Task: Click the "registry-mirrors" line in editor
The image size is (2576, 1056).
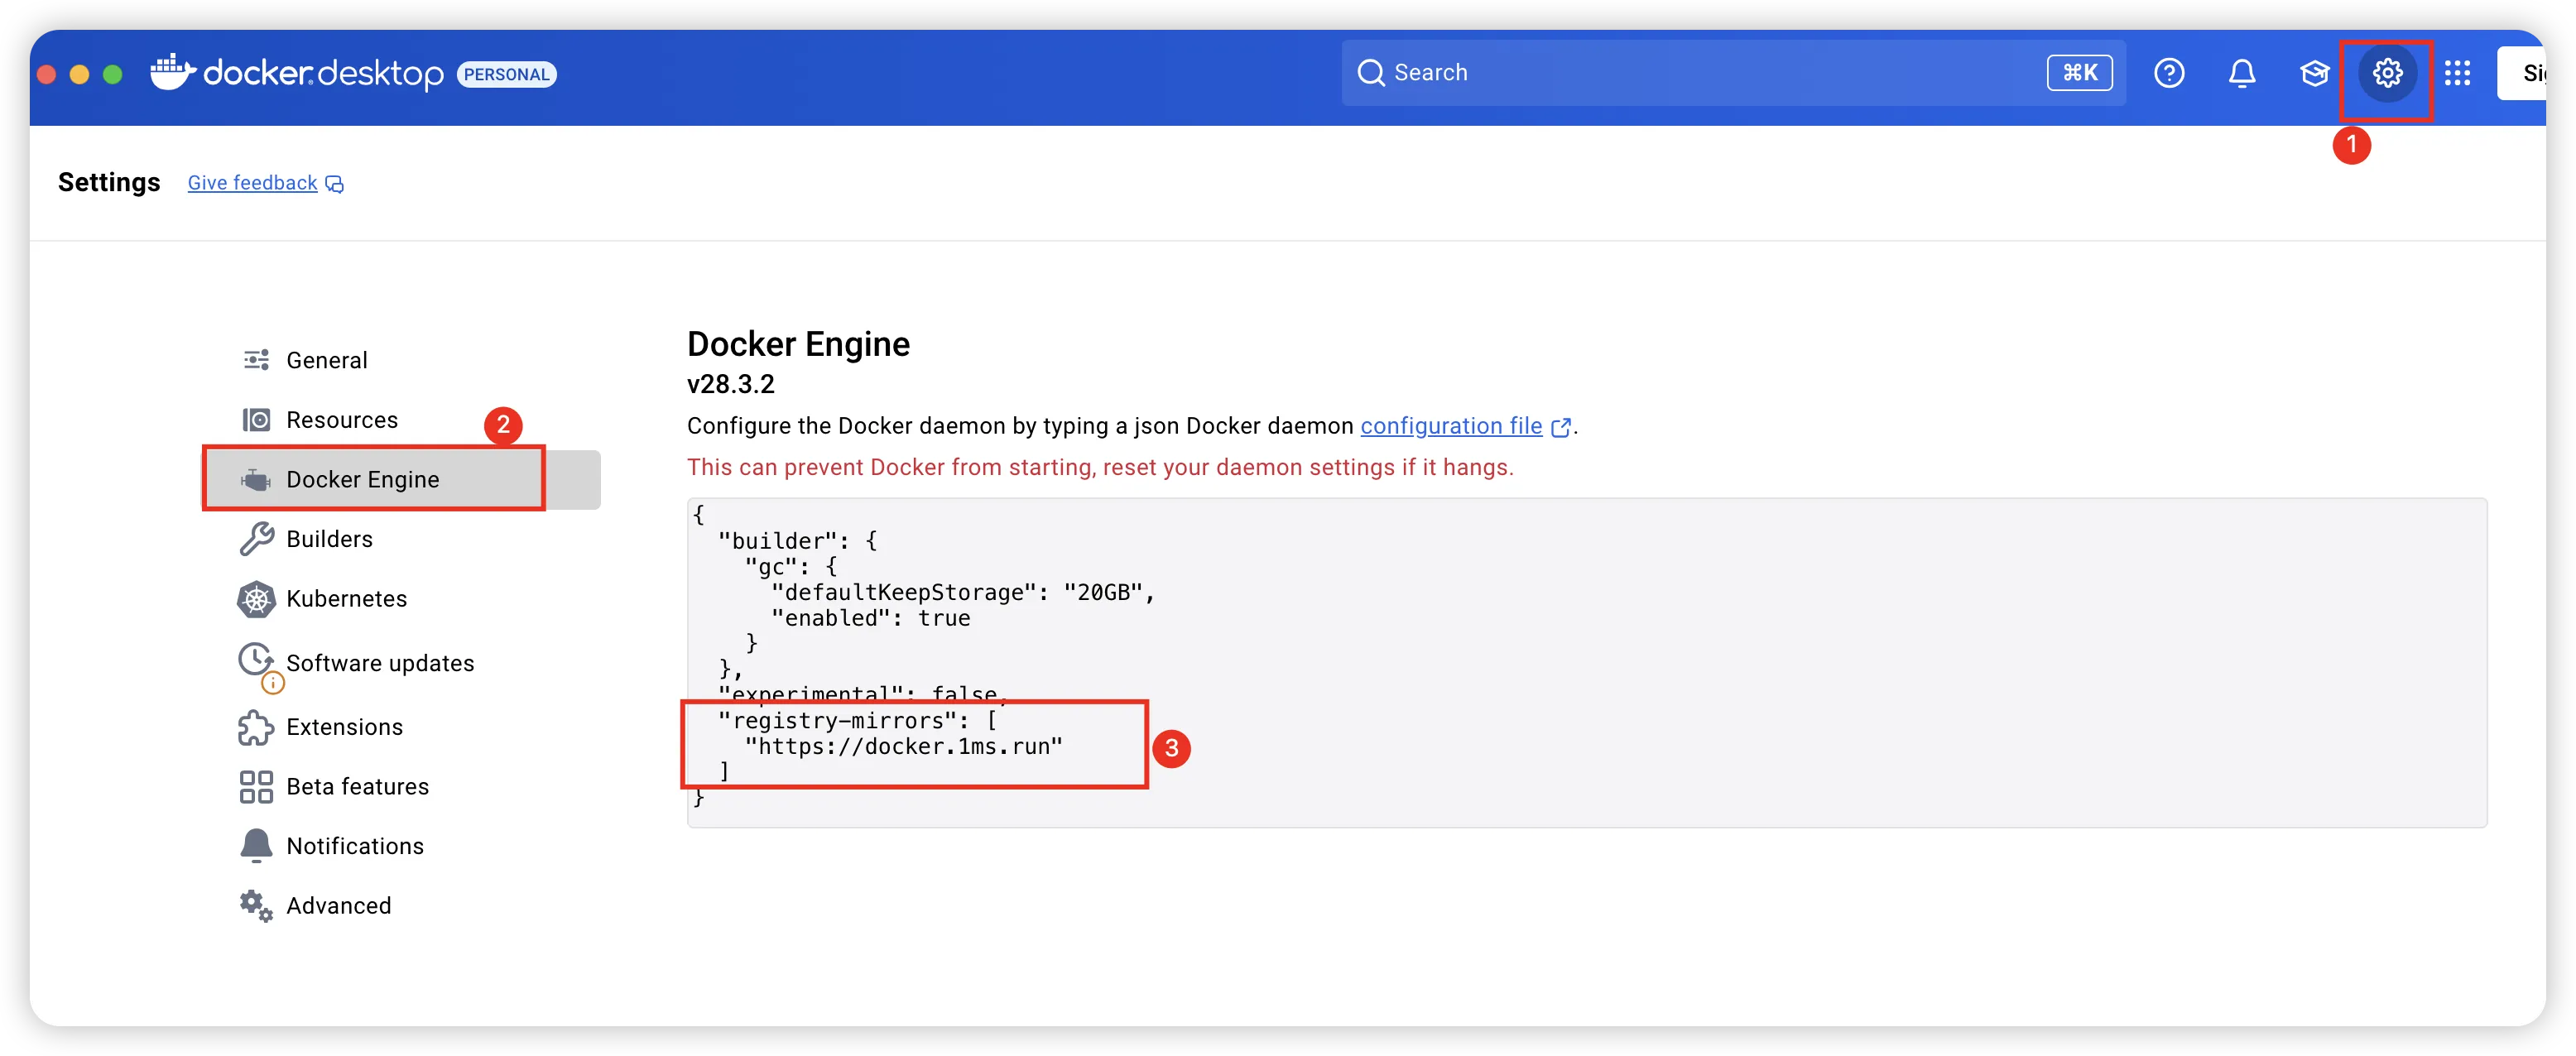Action: coord(857,721)
